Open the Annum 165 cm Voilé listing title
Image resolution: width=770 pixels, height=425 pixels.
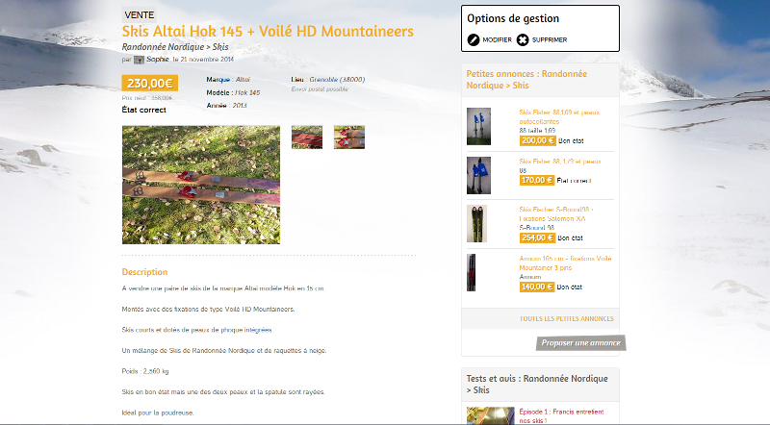point(565,263)
